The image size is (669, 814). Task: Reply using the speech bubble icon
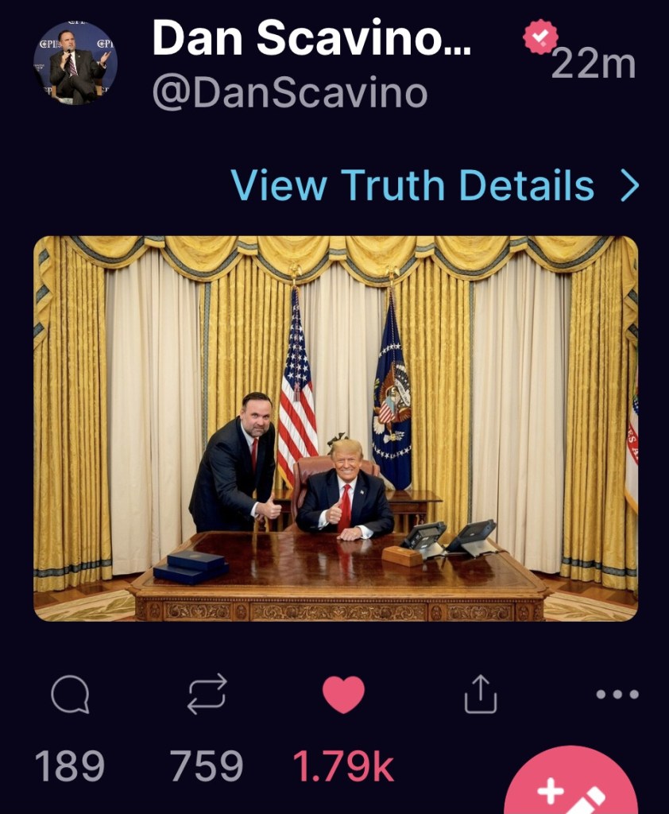point(70,694)
